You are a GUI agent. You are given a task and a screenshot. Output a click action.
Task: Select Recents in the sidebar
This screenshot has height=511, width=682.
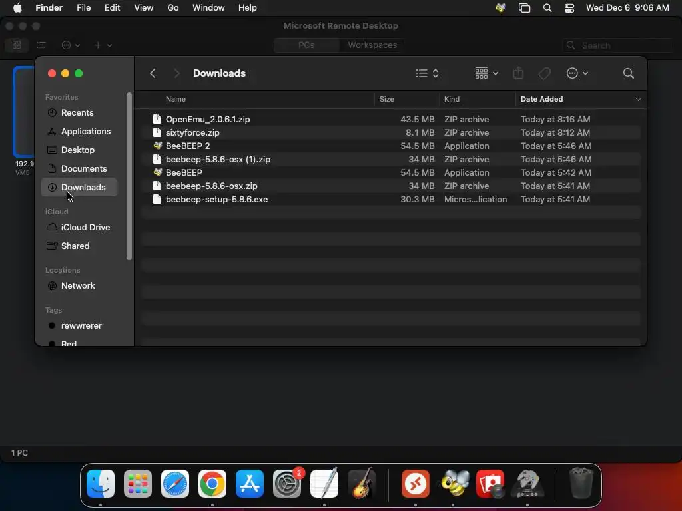79,112
